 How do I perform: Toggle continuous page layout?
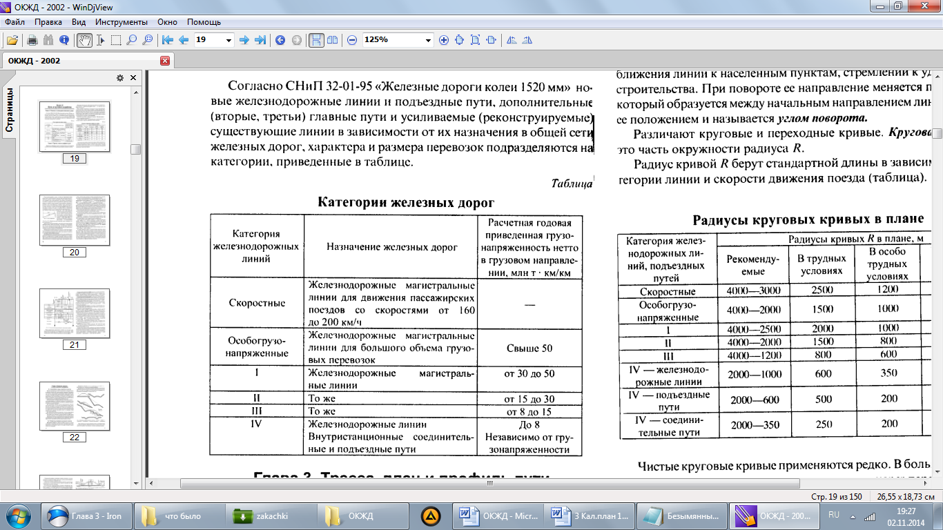(316, 40)
